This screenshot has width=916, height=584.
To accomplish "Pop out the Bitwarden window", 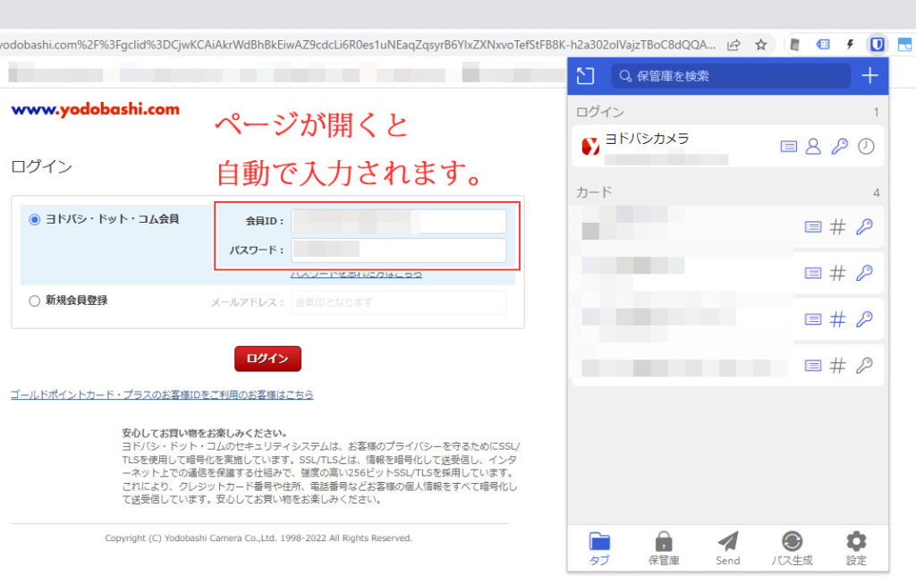I will click(x=585, y=76).
